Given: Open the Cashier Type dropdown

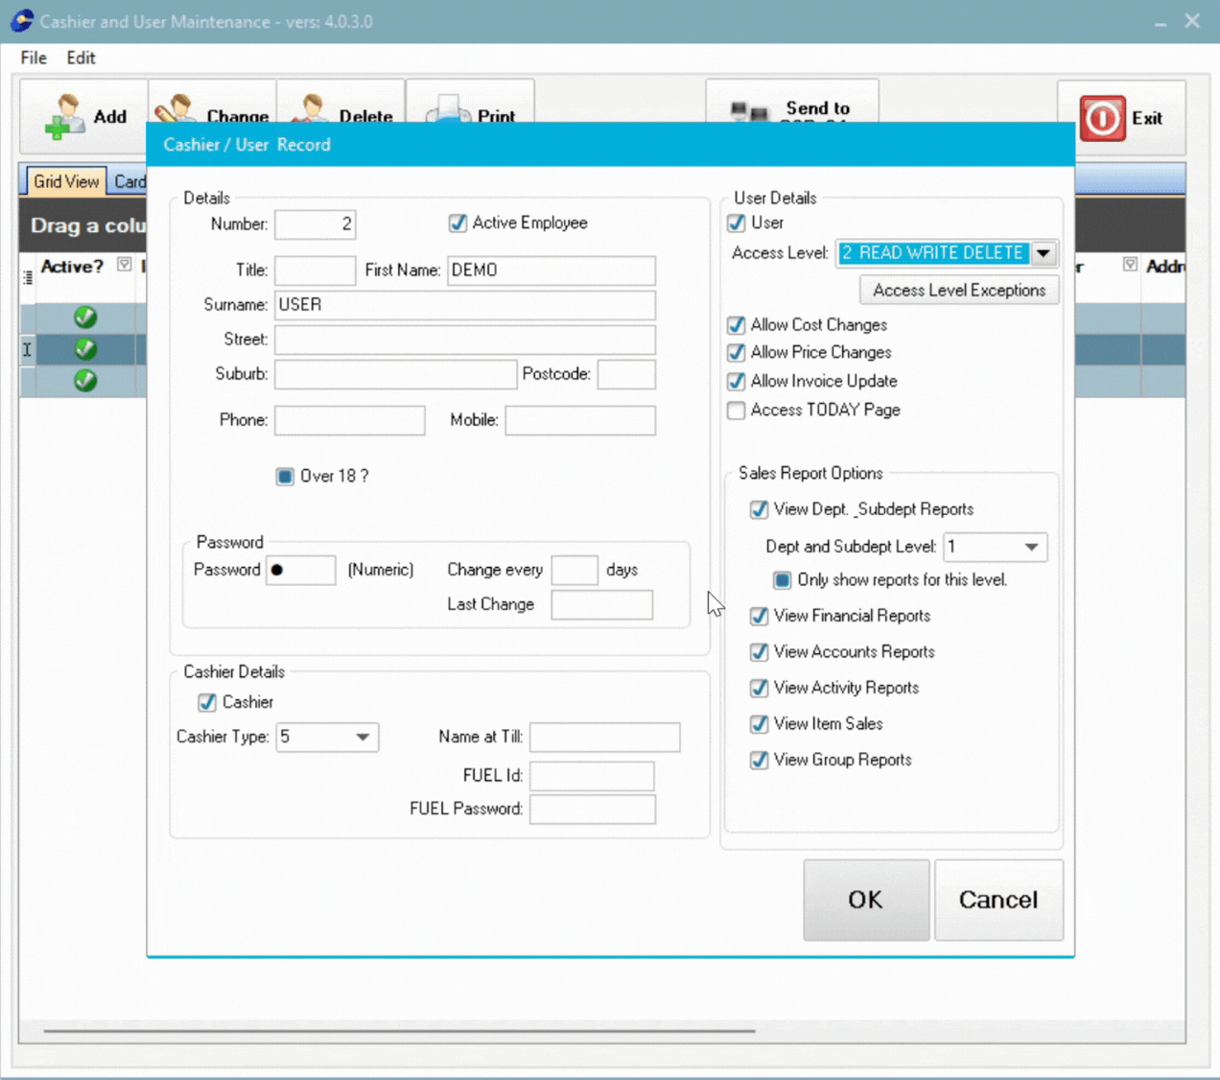Looking at the screenshot, I should 363,737.
